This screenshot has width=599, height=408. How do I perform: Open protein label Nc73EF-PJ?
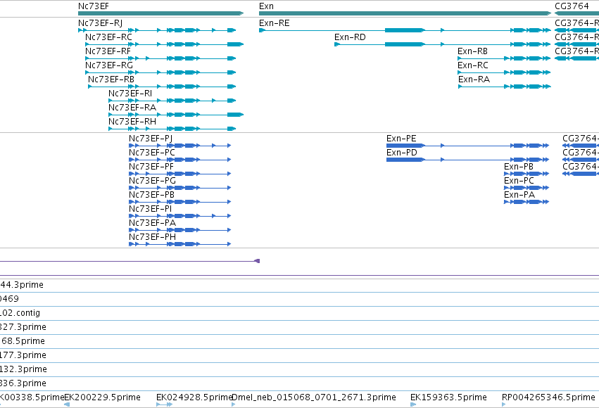pos(151,138)
